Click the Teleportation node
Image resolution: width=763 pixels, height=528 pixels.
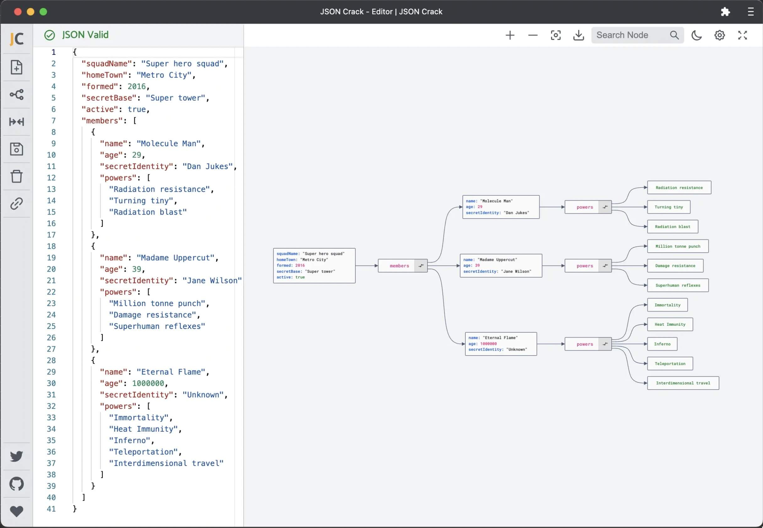[670, 364]
